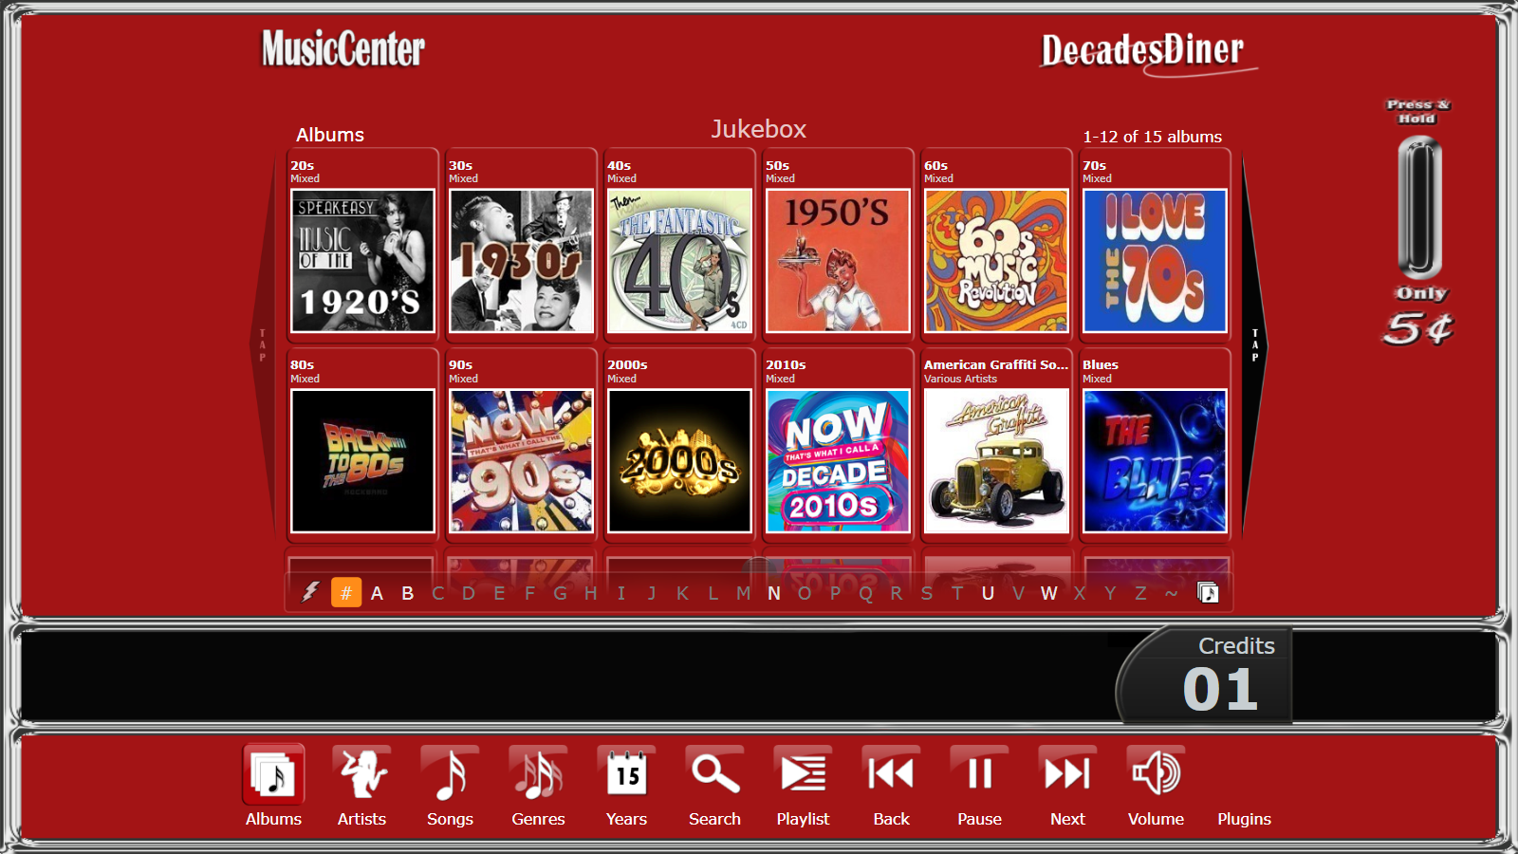1518x854 pixels.
Task: Tap left arrow for previous album page
Action: [263, 345]
